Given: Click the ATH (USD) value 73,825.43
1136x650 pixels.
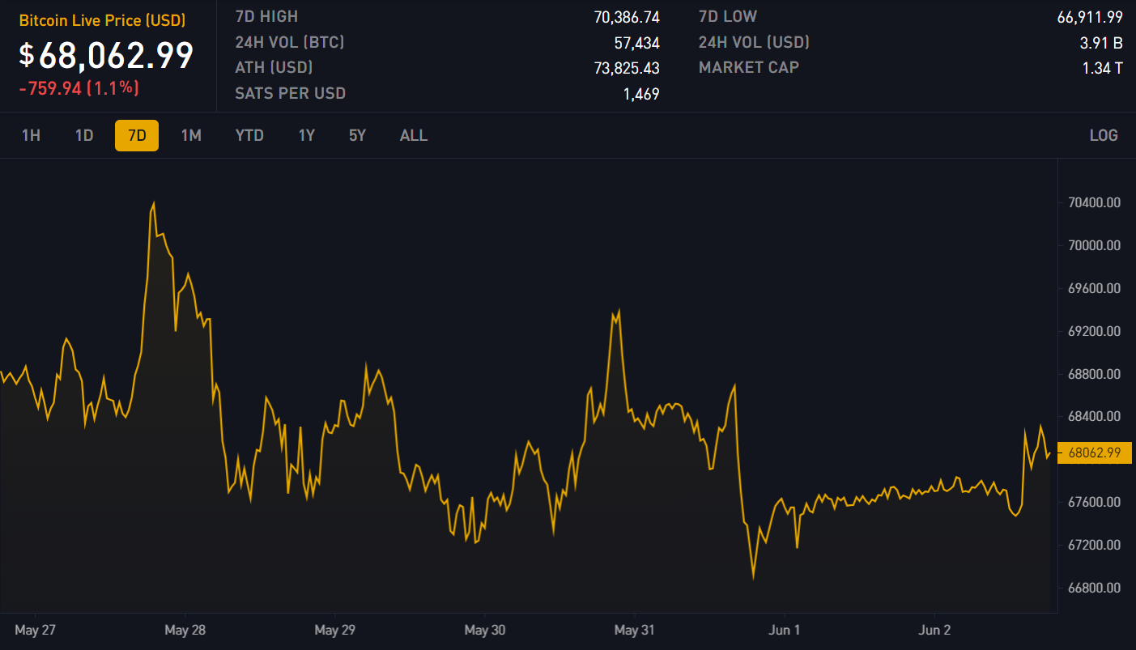Looking at the screenshot, I should (626, 68).
